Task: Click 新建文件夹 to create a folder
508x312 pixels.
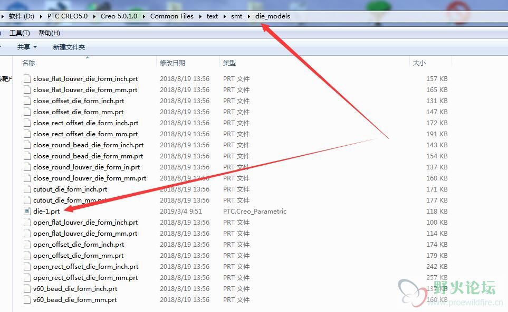Action: tap(69, 47)
